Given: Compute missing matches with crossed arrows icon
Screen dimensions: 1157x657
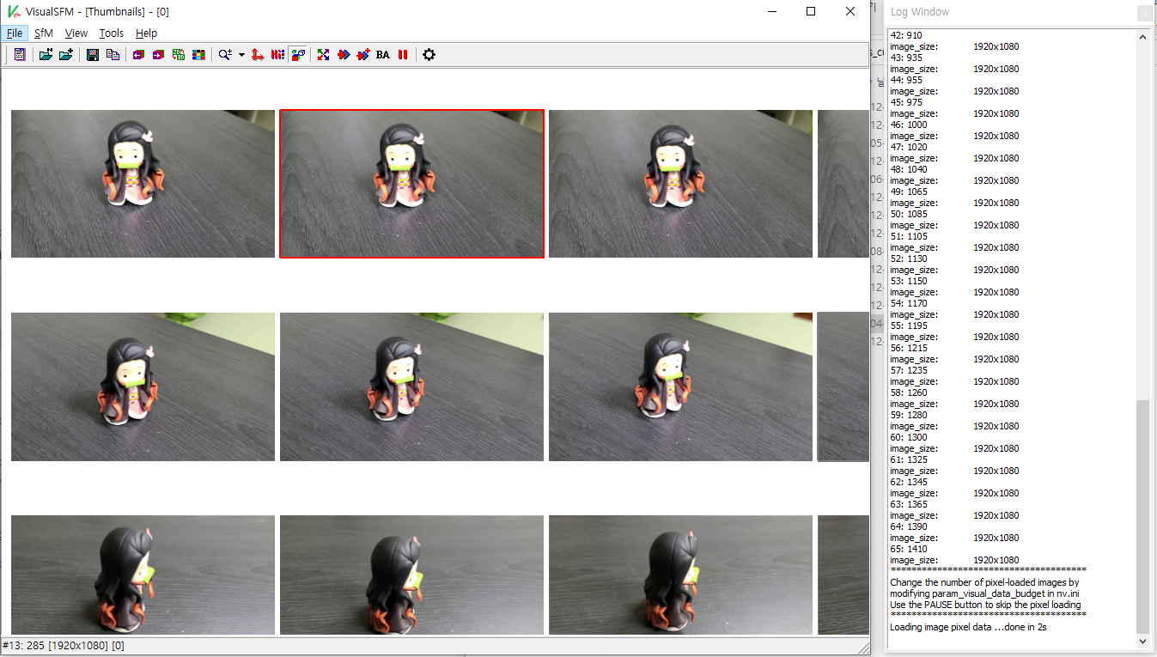Looking at the screenshot, I should tap(323, 54).
